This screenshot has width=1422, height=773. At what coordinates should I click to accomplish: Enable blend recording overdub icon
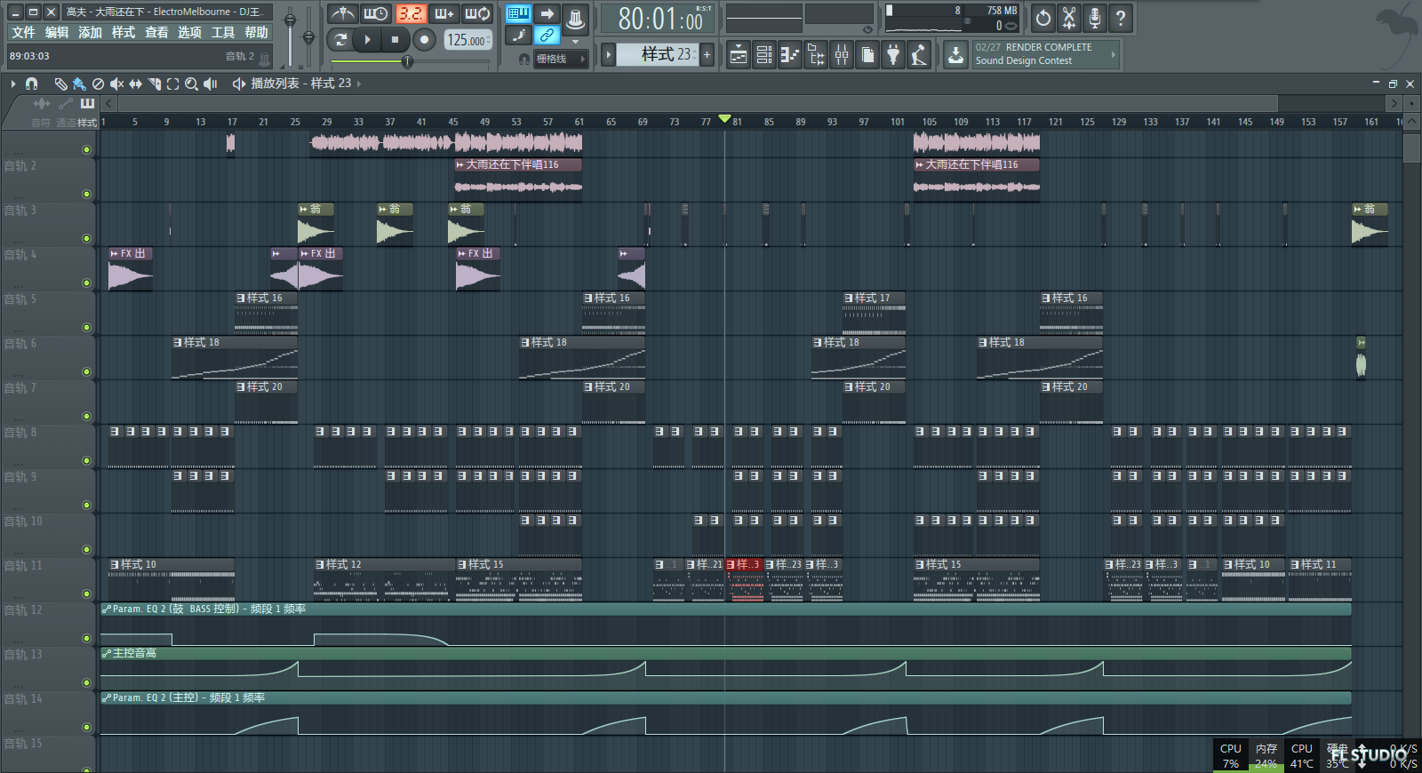443,14
